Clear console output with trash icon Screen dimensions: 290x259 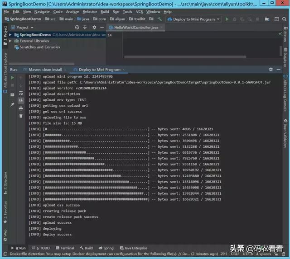(21, 116)
